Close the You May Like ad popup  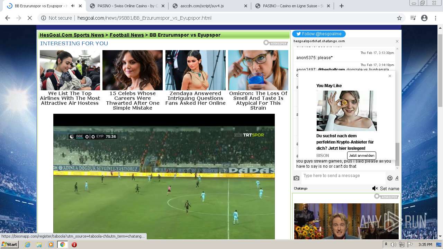[x=390, y=76]
